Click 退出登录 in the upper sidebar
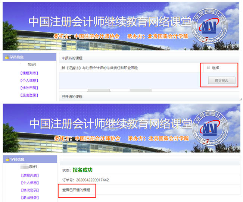The height and width of the screenshot is (202, 243). click(x=29, y=95)
